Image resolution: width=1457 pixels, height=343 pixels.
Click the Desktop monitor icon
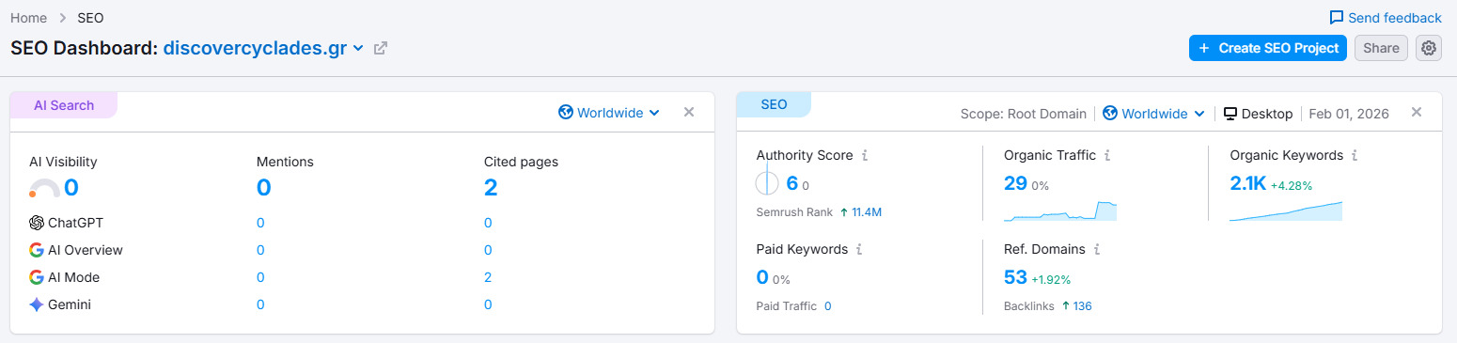[x=1230, y=114]
